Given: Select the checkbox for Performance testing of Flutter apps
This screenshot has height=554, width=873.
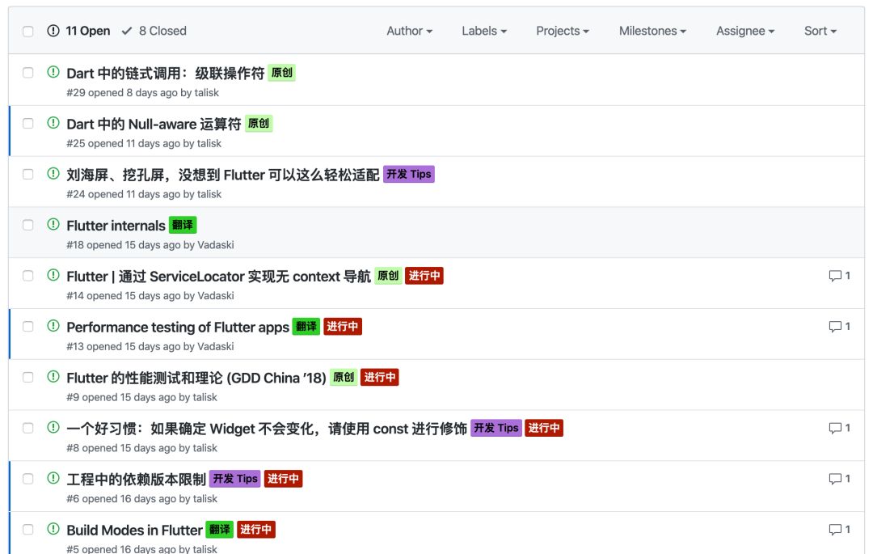Looking at the screenshot, I should click(27, 326).
